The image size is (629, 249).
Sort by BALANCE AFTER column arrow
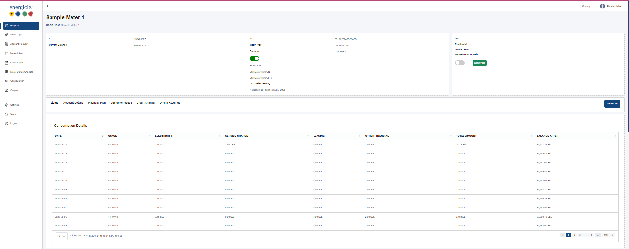pos(615,136)
